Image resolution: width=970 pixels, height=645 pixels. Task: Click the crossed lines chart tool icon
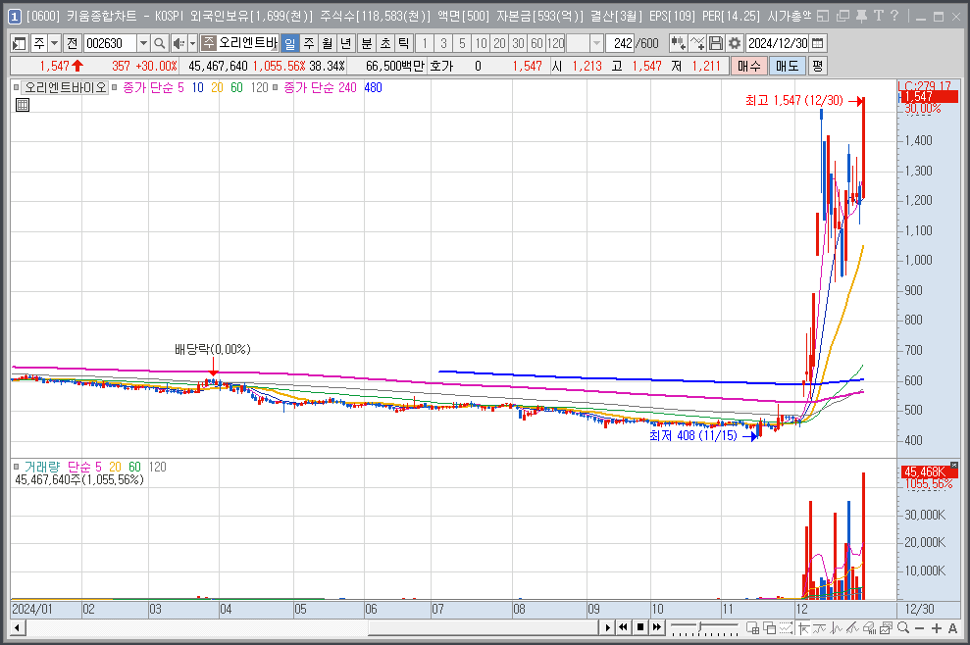click(x=697, y=43)
